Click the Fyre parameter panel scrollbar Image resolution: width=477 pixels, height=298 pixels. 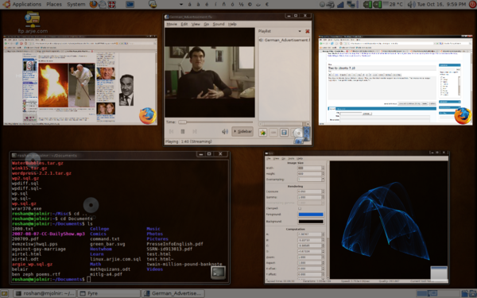click(328, 219)
